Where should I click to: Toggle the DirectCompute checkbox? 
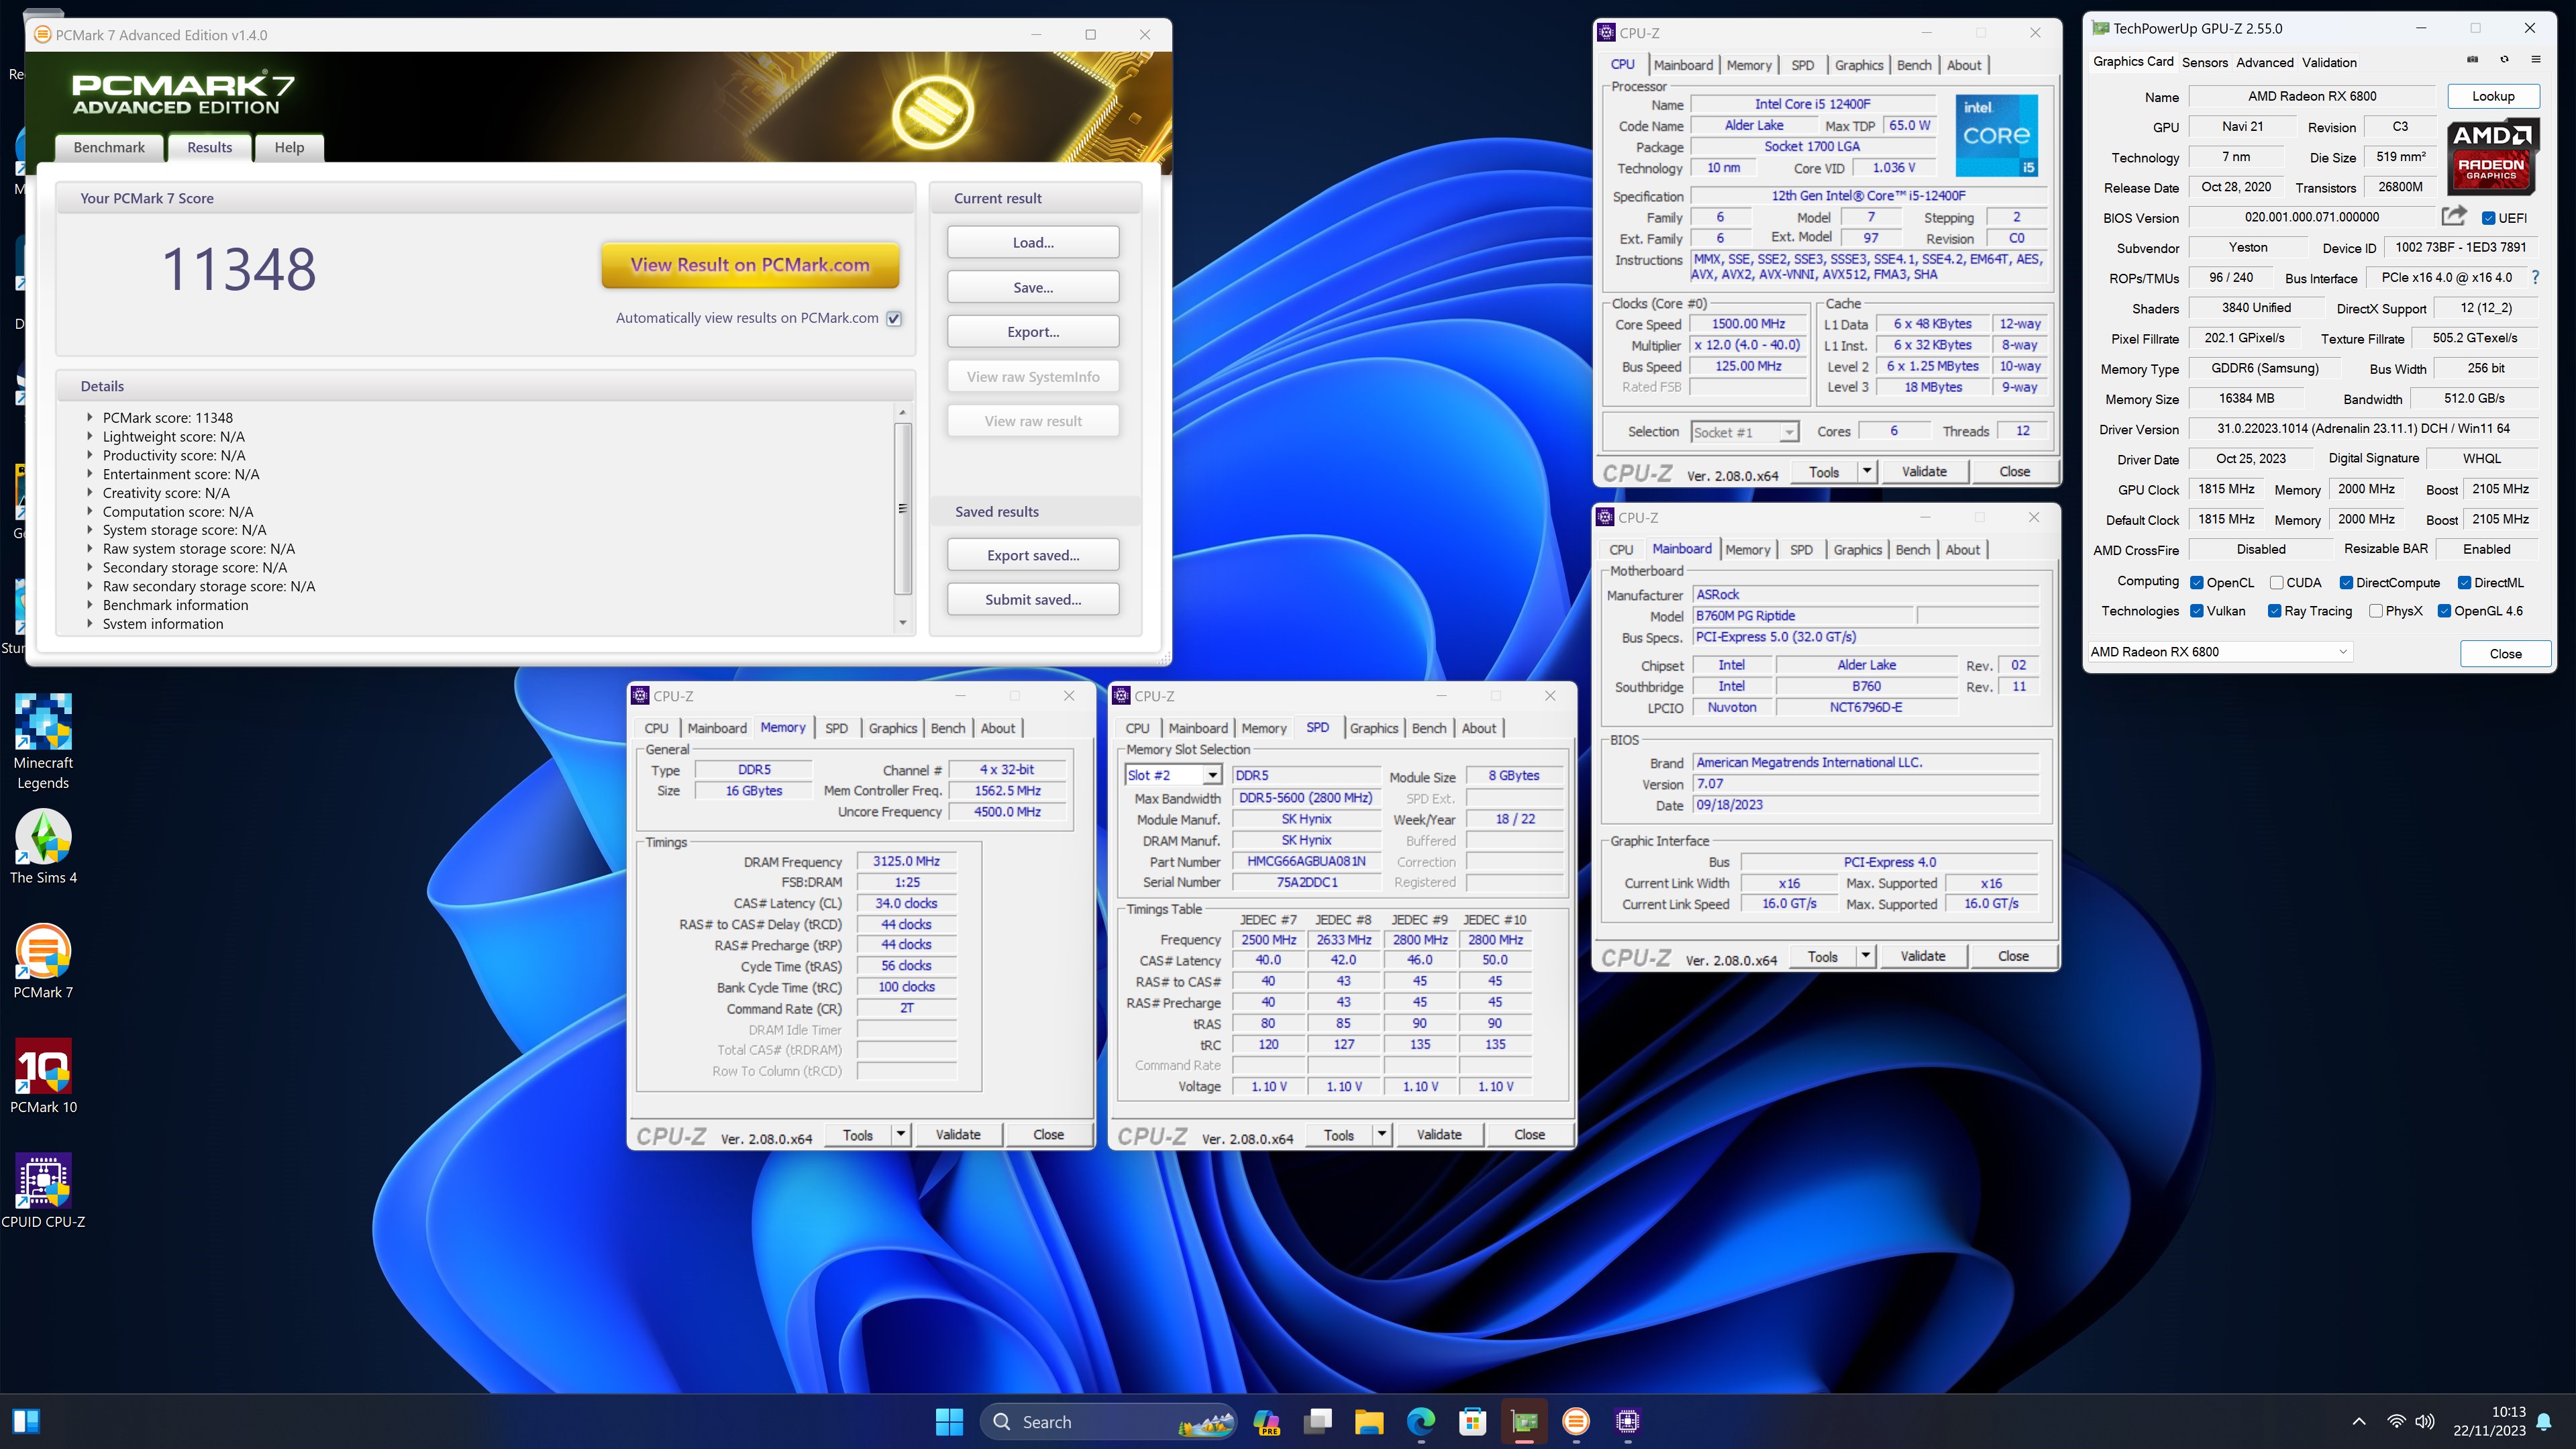(2346, 583)
